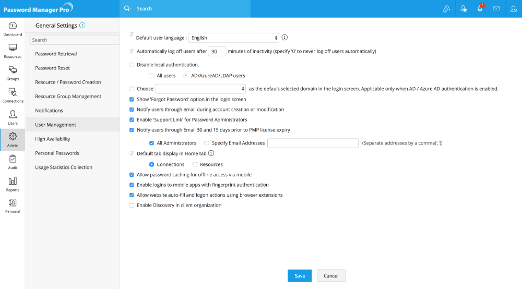The width and height of the screenshot is (522, 289).
Task: Select the Connections radio button
Action: click(151, 164)
